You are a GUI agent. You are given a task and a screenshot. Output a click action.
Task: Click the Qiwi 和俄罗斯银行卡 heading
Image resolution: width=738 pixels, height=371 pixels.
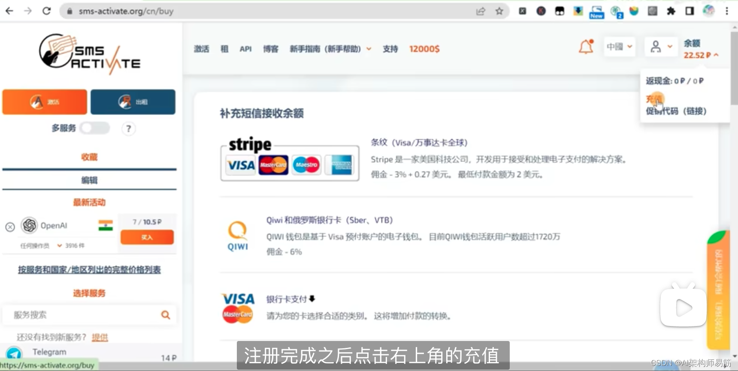pyautogui.click(x=330, y=220)
